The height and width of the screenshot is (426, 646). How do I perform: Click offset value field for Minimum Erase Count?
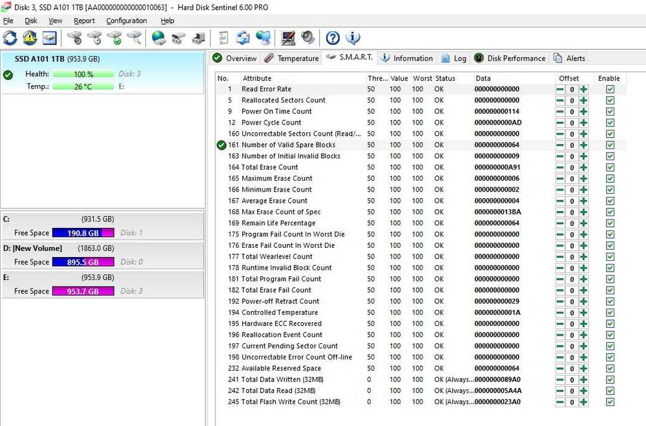pos(572,190)
